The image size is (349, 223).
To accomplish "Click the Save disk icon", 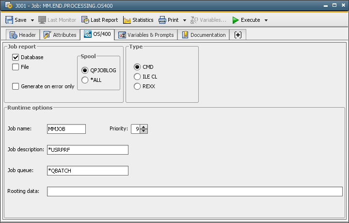I will click(9, 20).
